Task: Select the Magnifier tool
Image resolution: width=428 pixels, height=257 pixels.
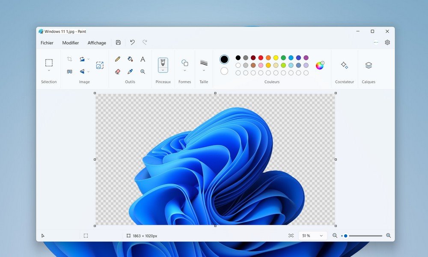Action: [x=143, y=72]
